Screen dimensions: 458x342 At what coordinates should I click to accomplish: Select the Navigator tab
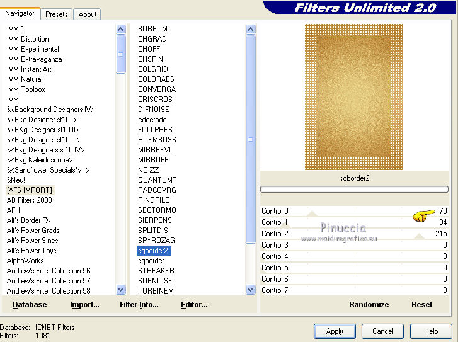[x=20, y=13]
